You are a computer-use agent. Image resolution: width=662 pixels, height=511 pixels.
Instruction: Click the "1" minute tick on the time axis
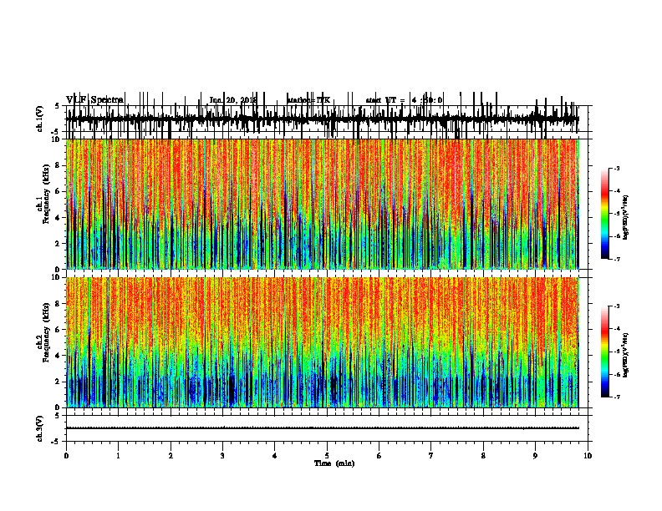118,456
